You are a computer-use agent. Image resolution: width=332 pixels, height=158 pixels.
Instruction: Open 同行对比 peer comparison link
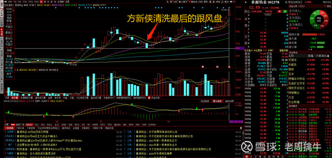[x=327, y=2]
